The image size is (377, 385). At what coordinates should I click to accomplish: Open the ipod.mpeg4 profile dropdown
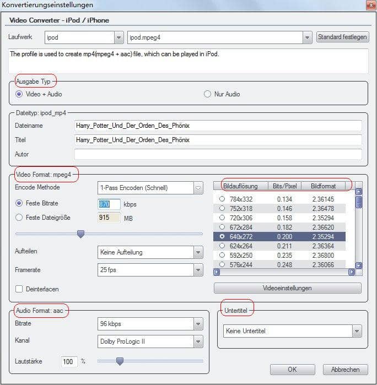[307, 37]
